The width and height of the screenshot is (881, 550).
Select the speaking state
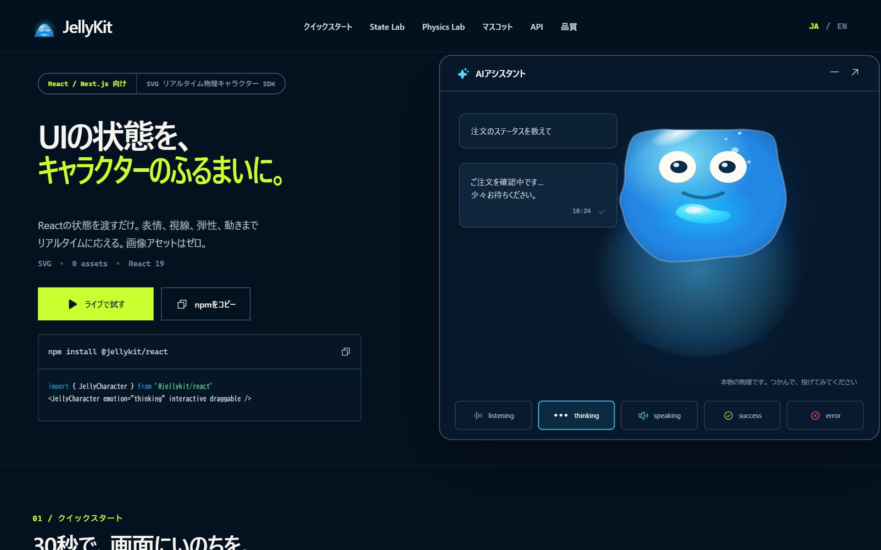[x=659, y=415]
